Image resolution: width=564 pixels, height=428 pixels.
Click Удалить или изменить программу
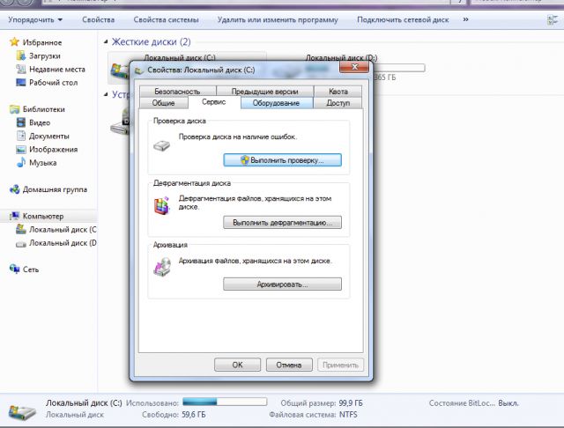pyautogui.click(x=278, y=19)
